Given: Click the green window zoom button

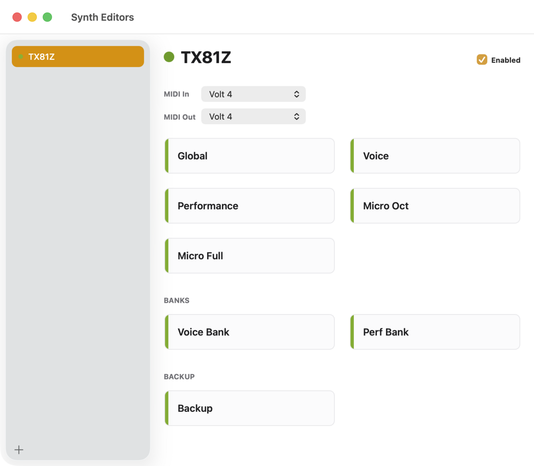Looking at the screenshot, I should (47, 17).
